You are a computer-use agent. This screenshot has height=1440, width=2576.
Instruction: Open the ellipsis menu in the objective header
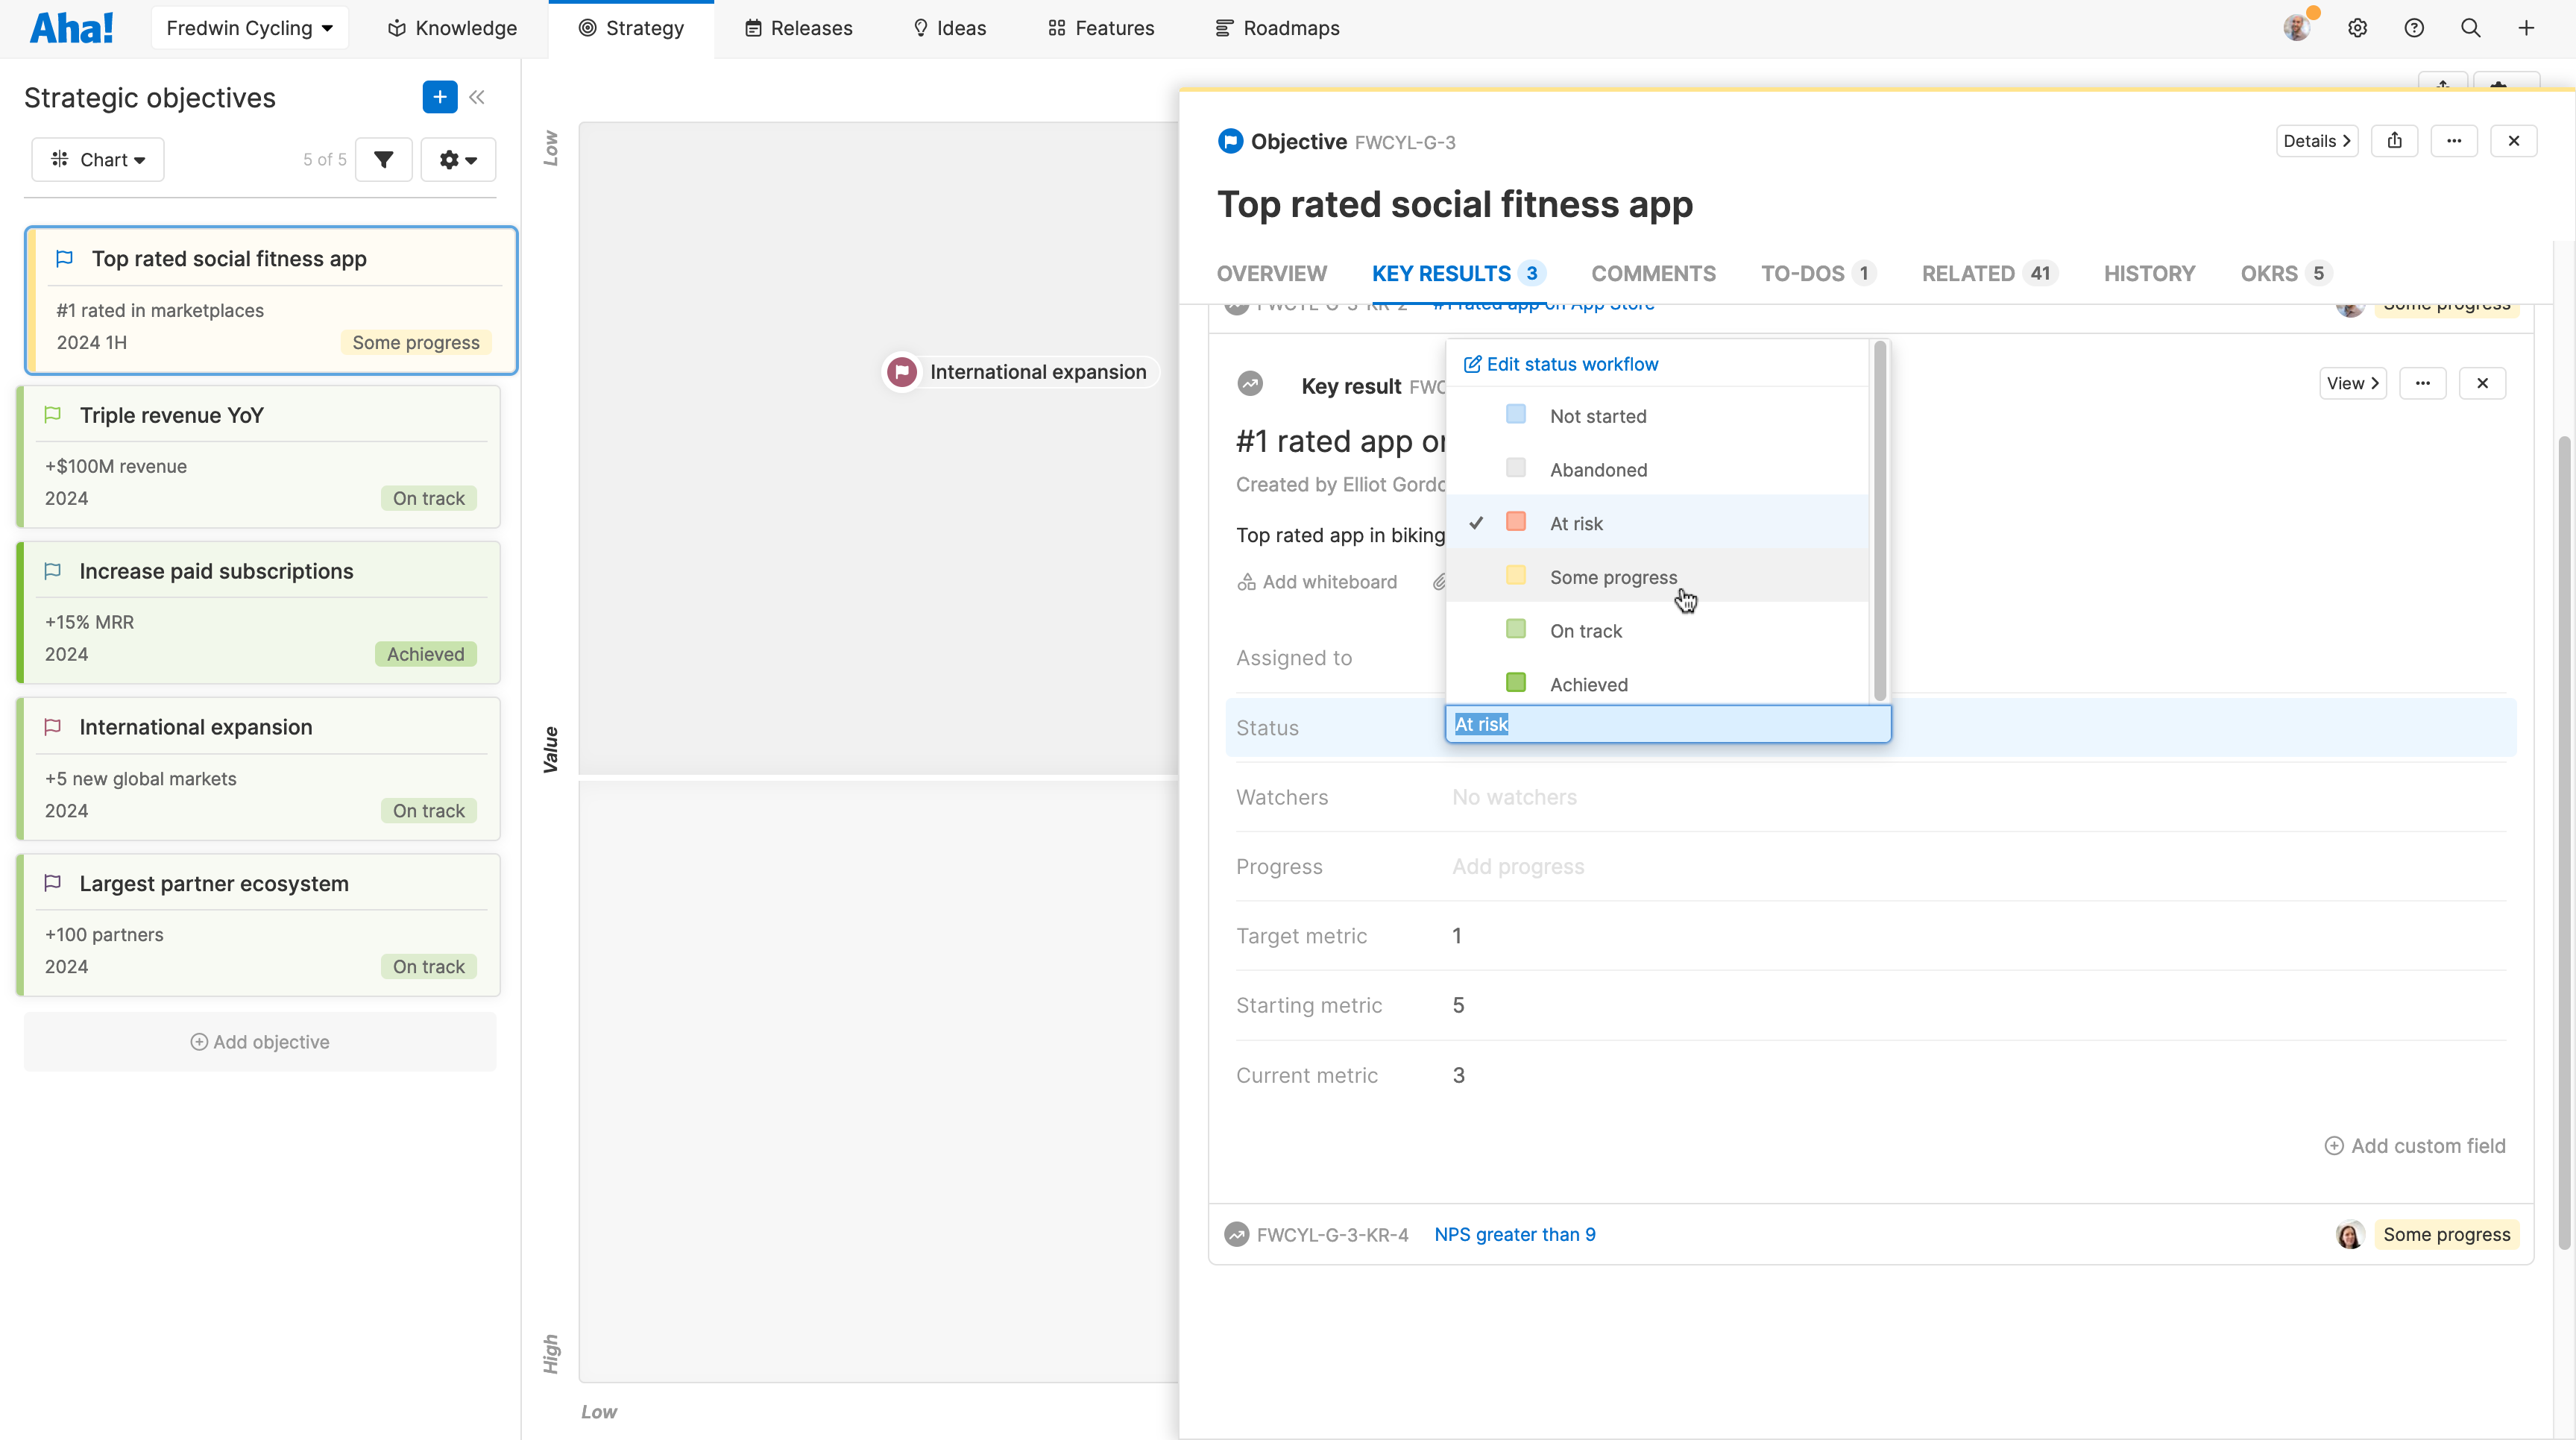pos(2454,140)
